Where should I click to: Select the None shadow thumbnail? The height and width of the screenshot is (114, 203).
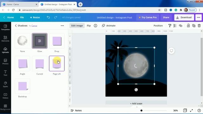click(x=23, y=41)
